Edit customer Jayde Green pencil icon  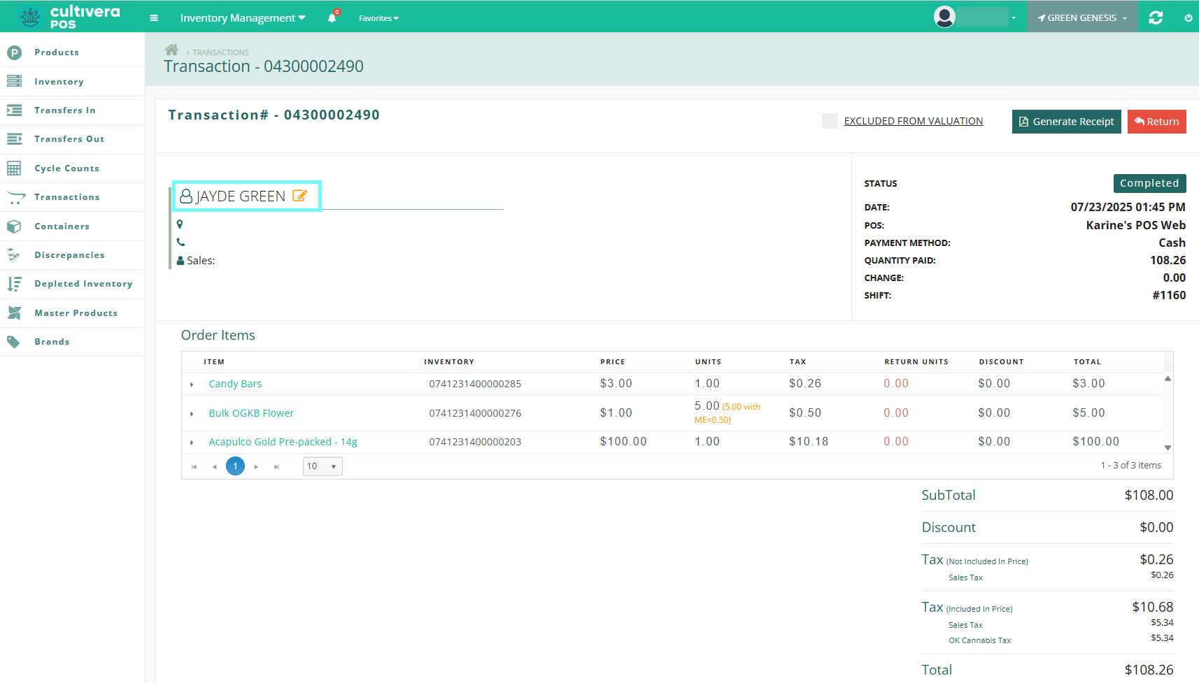point(299,196)
